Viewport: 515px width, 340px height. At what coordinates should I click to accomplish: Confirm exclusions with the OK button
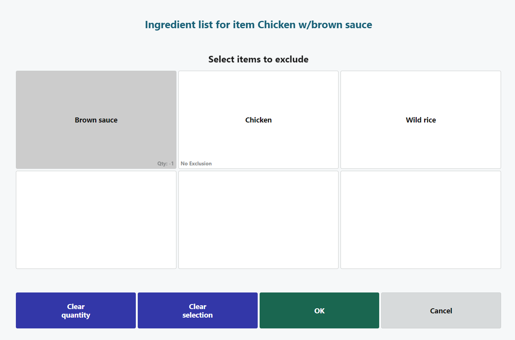(x=319, y=311)
